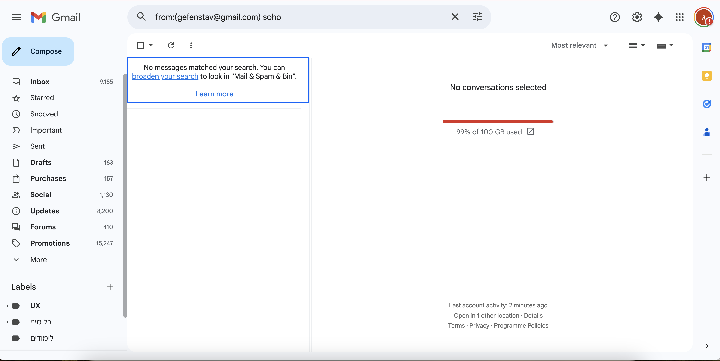The image size is (720, 361).
Task: Open the Google Calendar side panel
Action: 707,47
